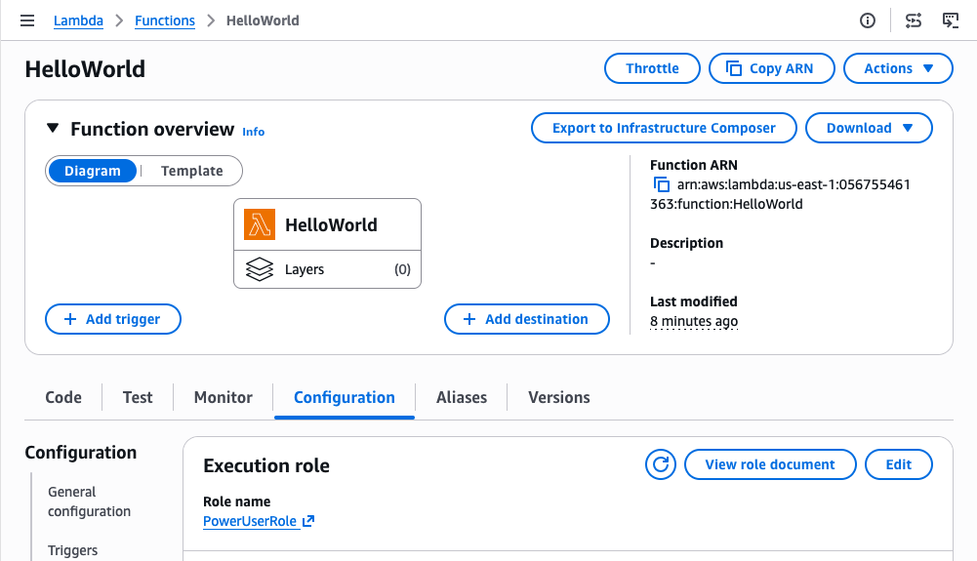Edit the Execution role
The width and height of the screenshot is (977, 561).
(x=899, y=464)
